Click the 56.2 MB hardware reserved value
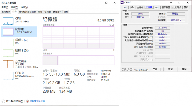 [105, 80]
